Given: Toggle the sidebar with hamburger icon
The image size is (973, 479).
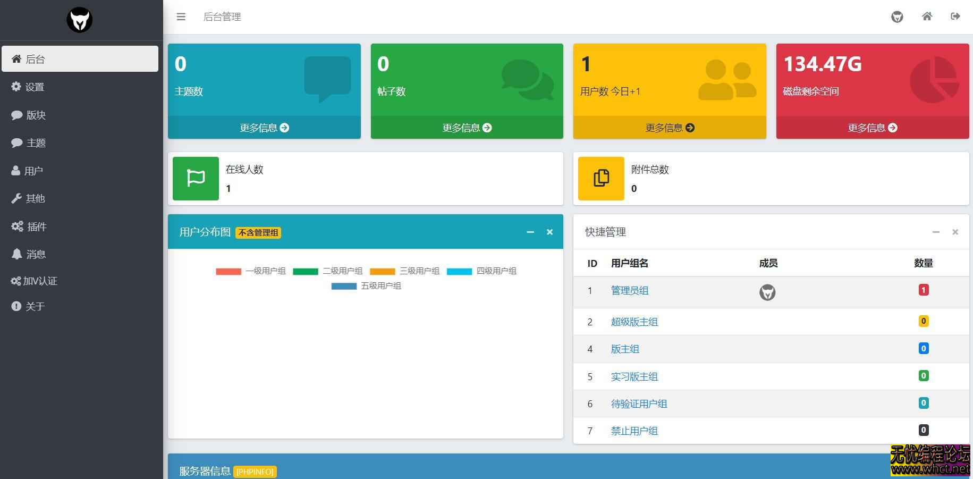Looking at the screenshot, I should 181,16.
